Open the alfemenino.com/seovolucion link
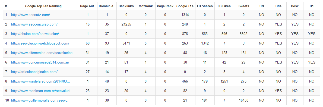323x107 pixels. [42, 53]
